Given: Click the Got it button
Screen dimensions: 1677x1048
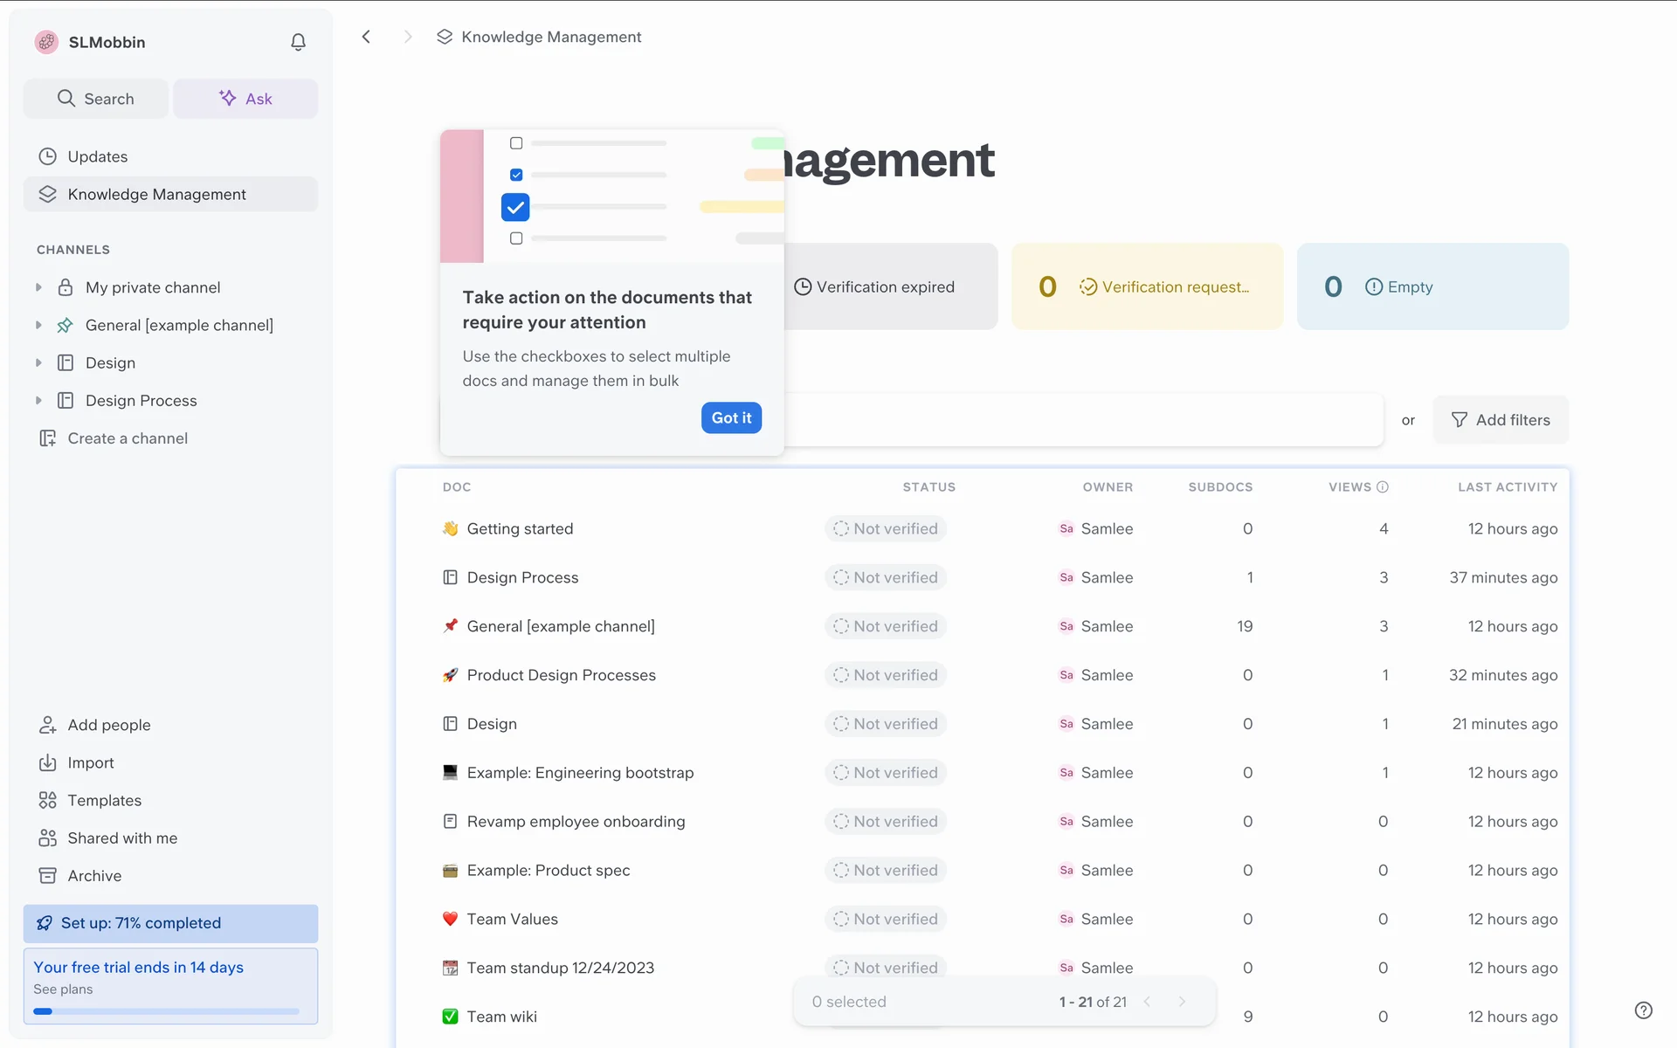Looking at the screenshot, I should coord(731,417).
